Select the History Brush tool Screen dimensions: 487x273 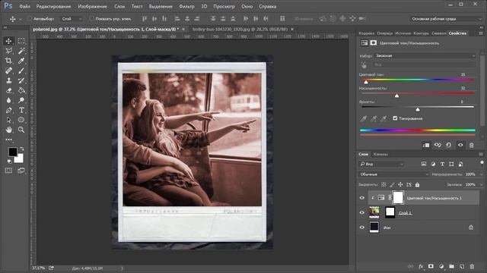pos(21,80)
